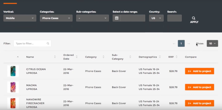Screen dimensions: 222x110
Task: Sort table by Sub-Category column
Action: pos(130,57)
